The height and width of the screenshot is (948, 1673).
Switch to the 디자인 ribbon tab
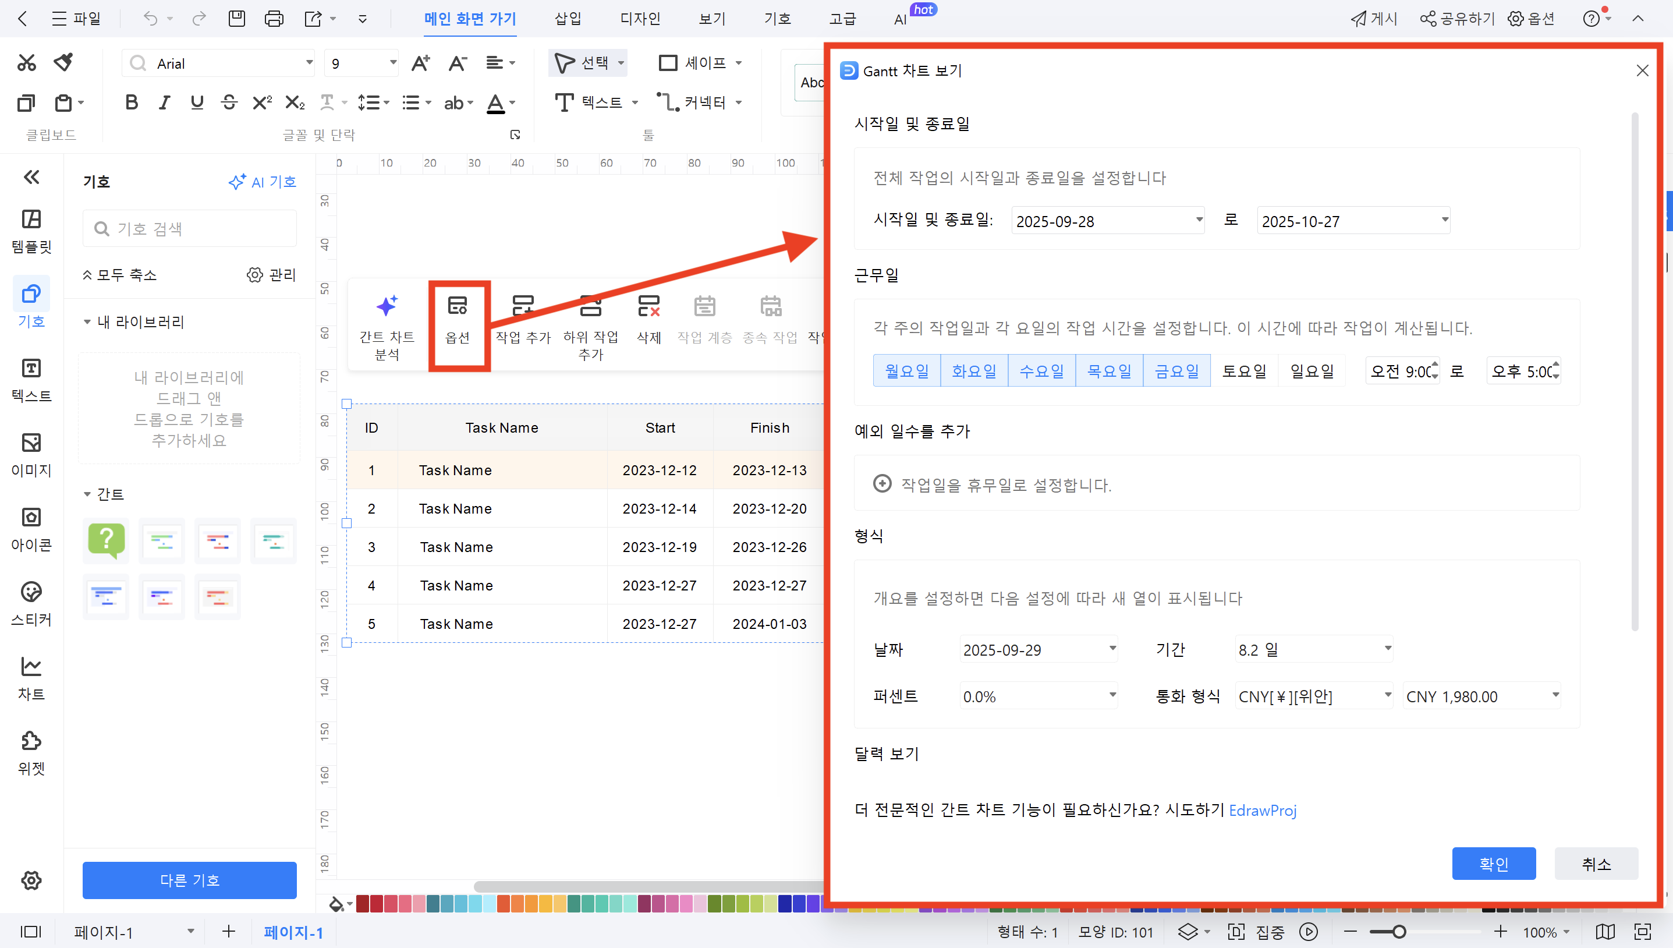click(640, 18)
